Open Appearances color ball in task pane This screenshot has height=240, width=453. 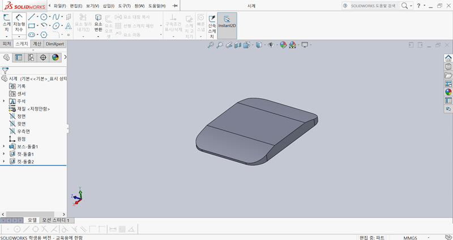[448, 92]
